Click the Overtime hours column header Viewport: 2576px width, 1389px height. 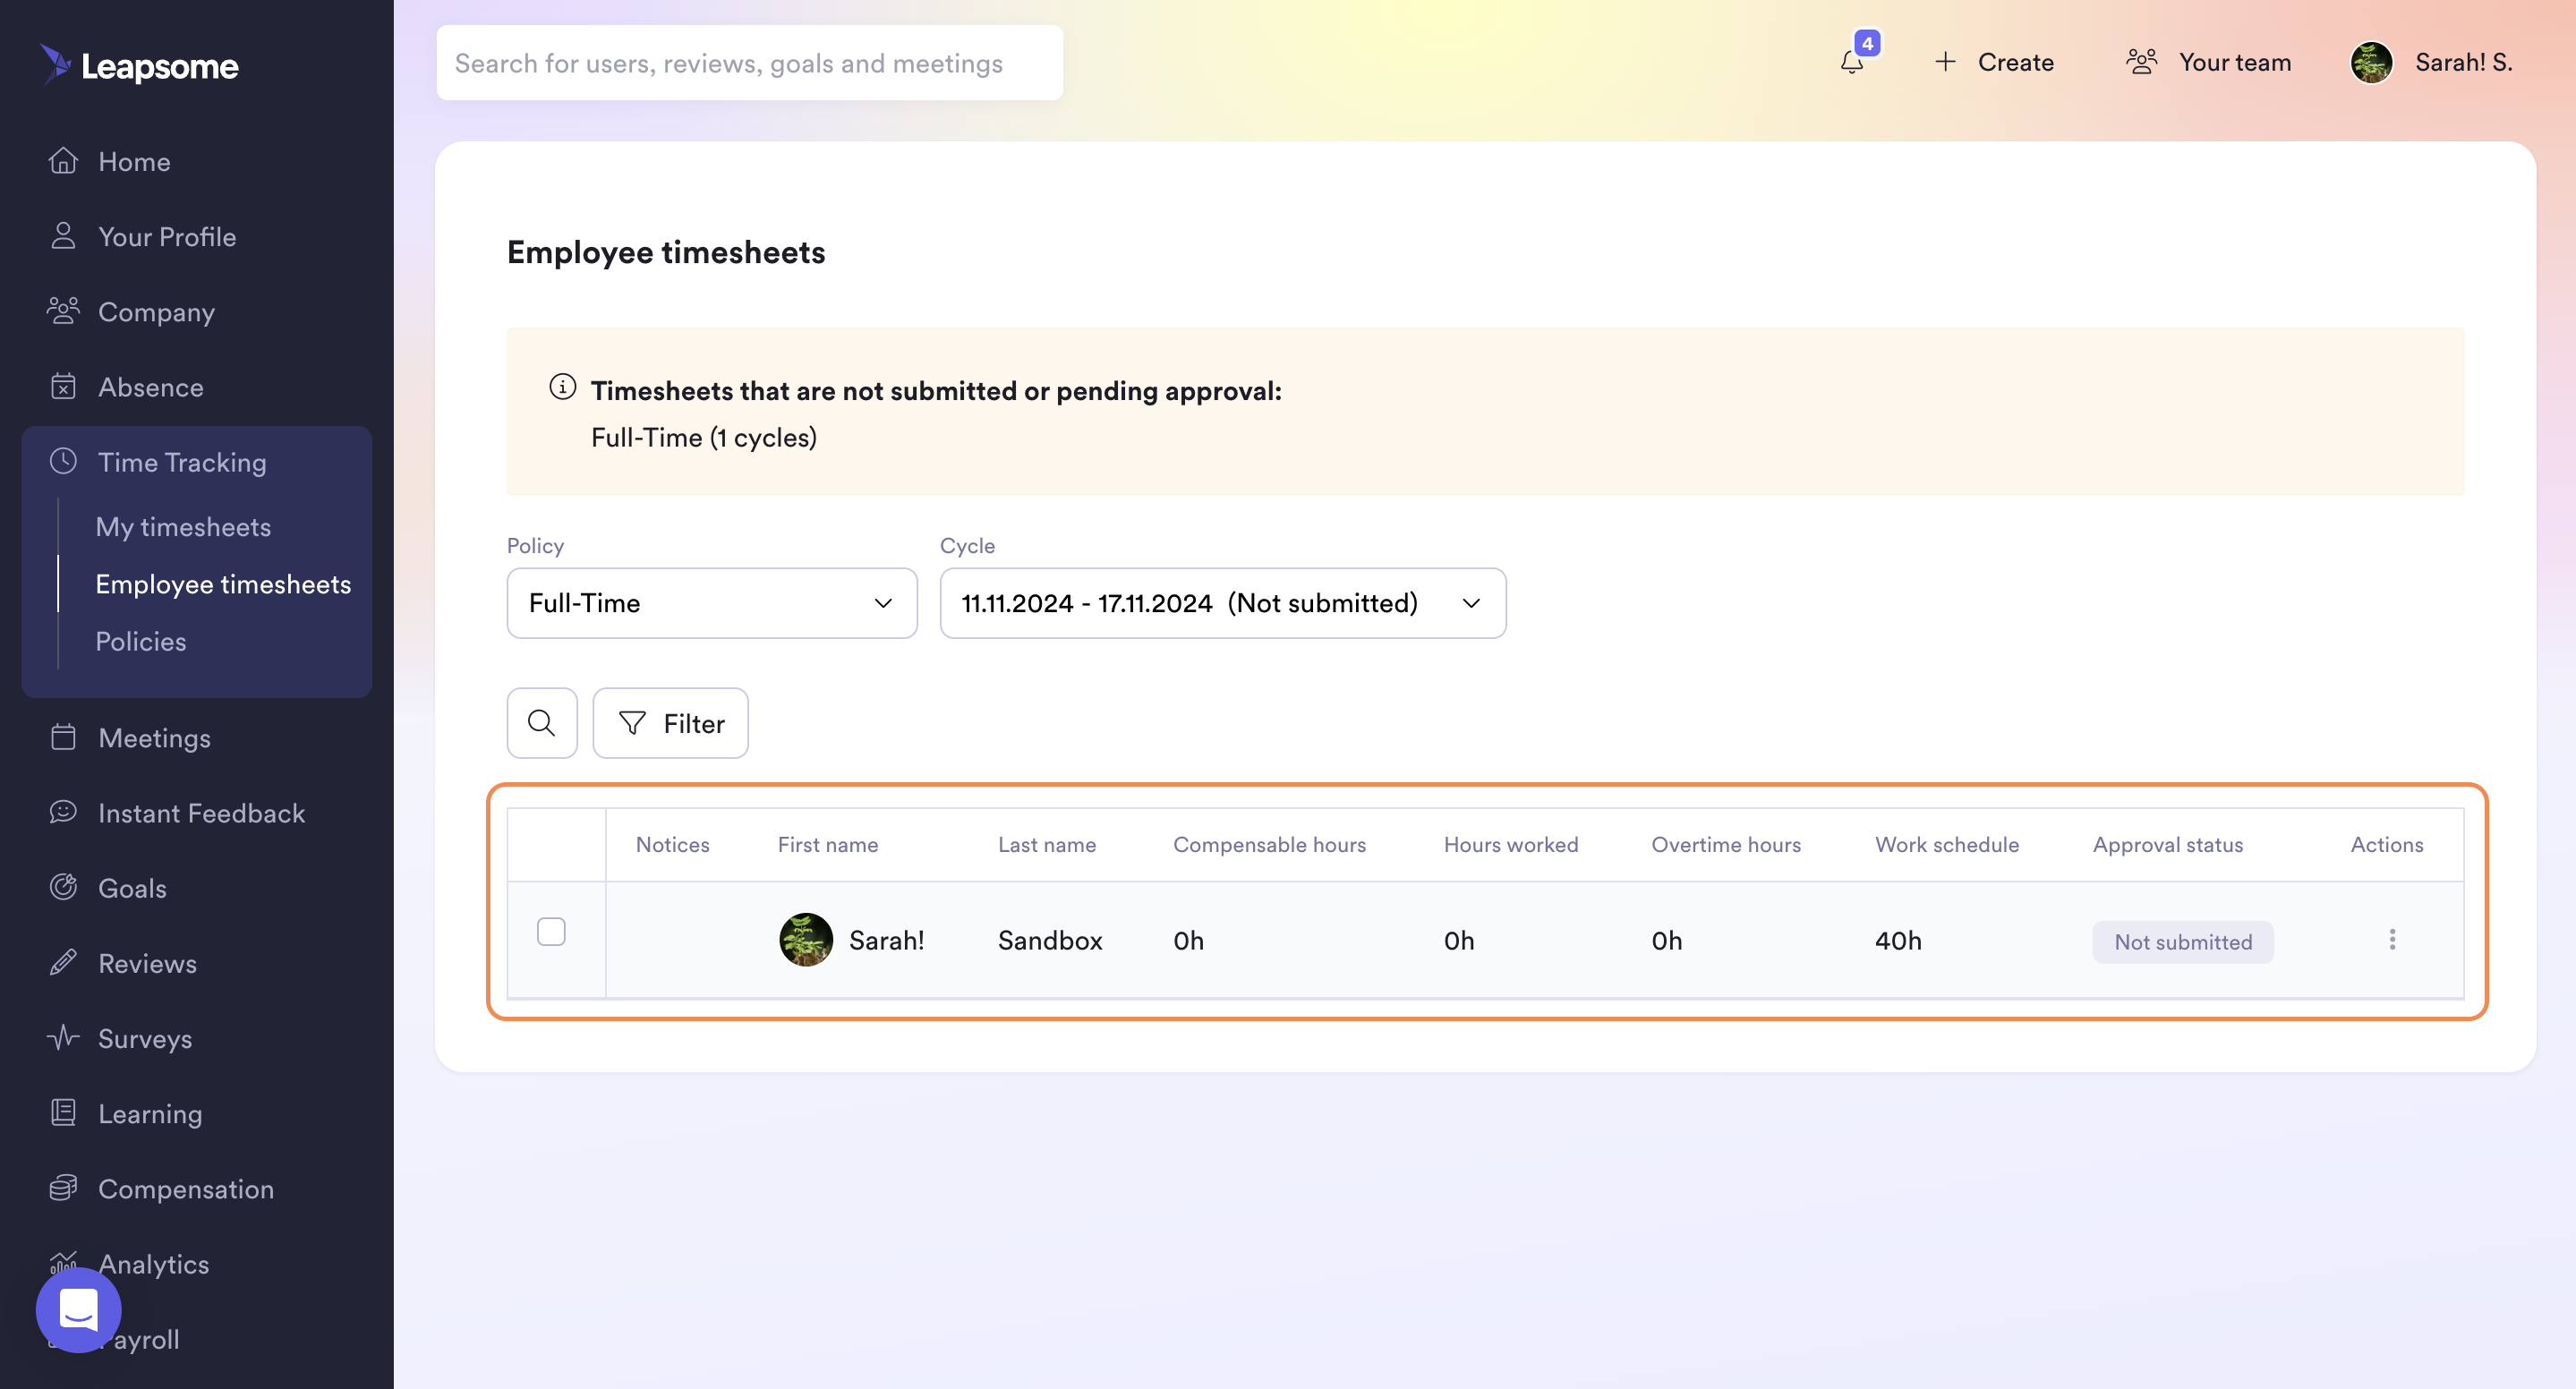1725,845
